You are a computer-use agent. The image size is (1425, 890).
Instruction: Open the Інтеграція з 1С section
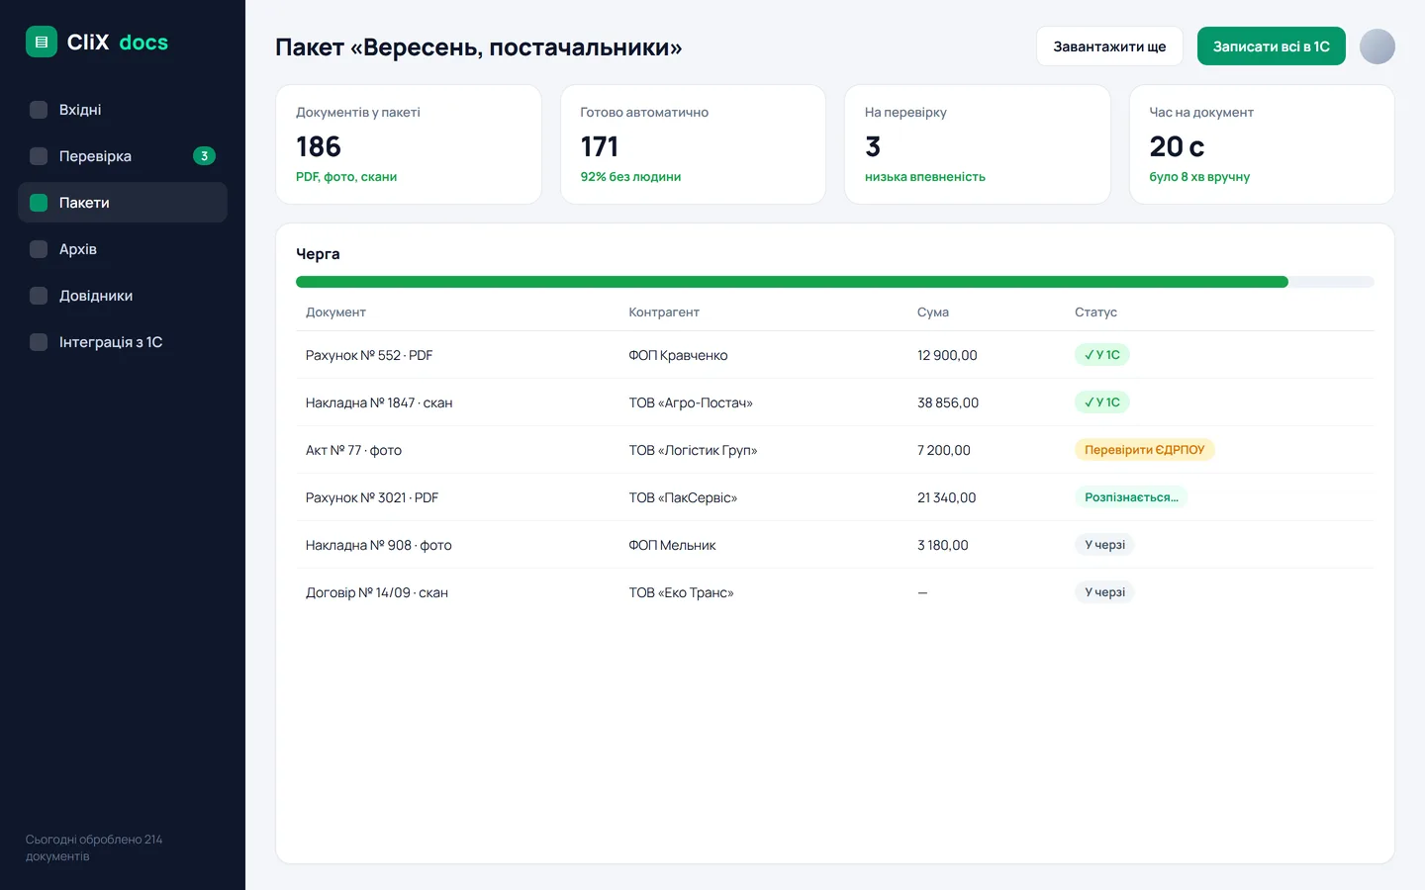[123, 342]
